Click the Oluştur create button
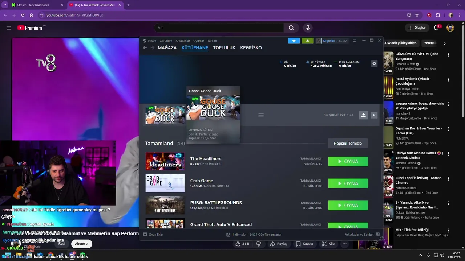 click(417, 28)
